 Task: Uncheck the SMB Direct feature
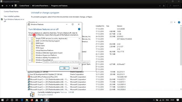pos(32,43)
